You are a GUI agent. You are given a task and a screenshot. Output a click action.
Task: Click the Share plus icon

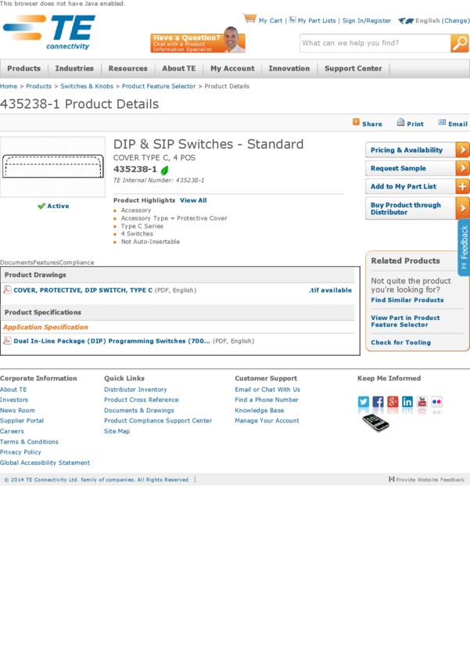(x=357, y=123)
